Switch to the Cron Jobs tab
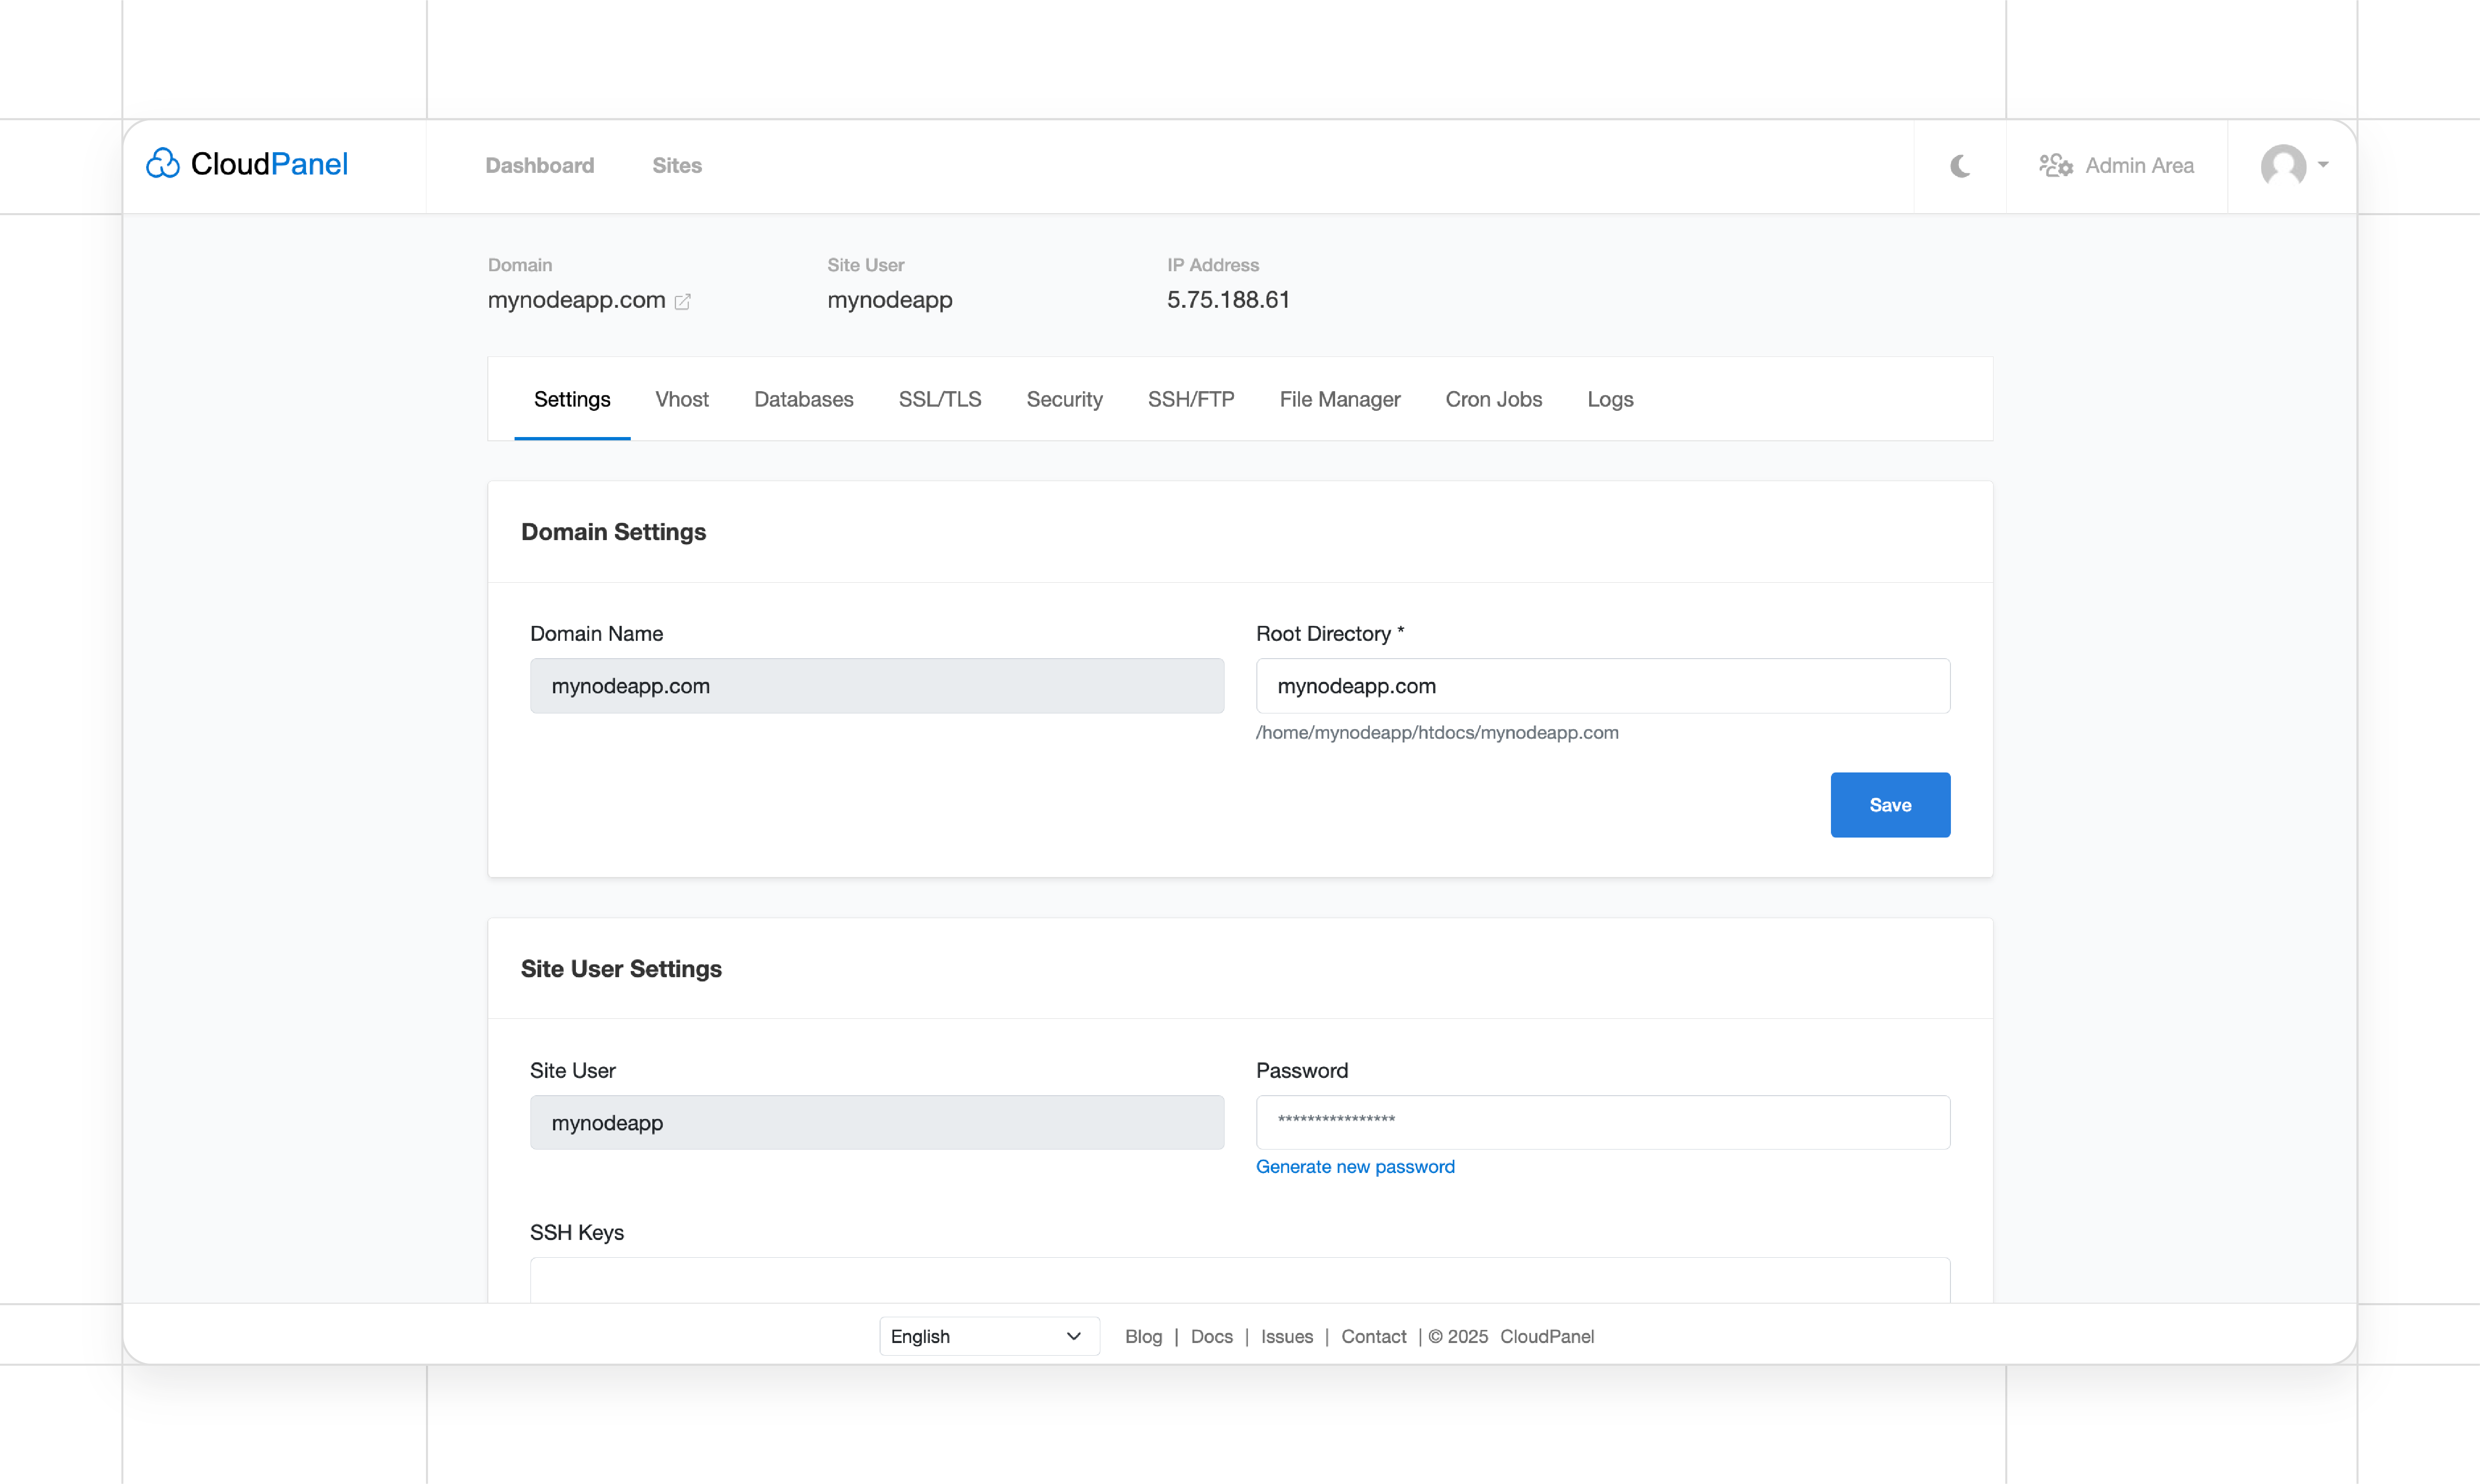The width and height of the screenshot is (2480, 1484). [1494, 399]
